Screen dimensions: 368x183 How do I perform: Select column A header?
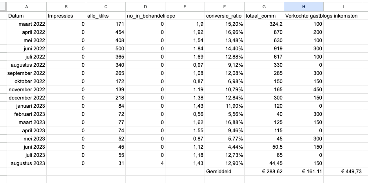coord(27,7)
